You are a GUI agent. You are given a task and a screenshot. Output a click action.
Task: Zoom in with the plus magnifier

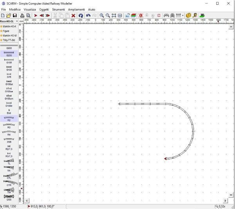pyautogui.click(x=101, y=15)
